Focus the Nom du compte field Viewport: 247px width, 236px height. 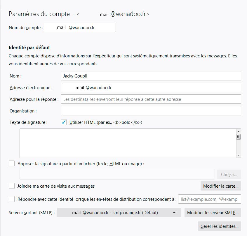tap(80, 27)
